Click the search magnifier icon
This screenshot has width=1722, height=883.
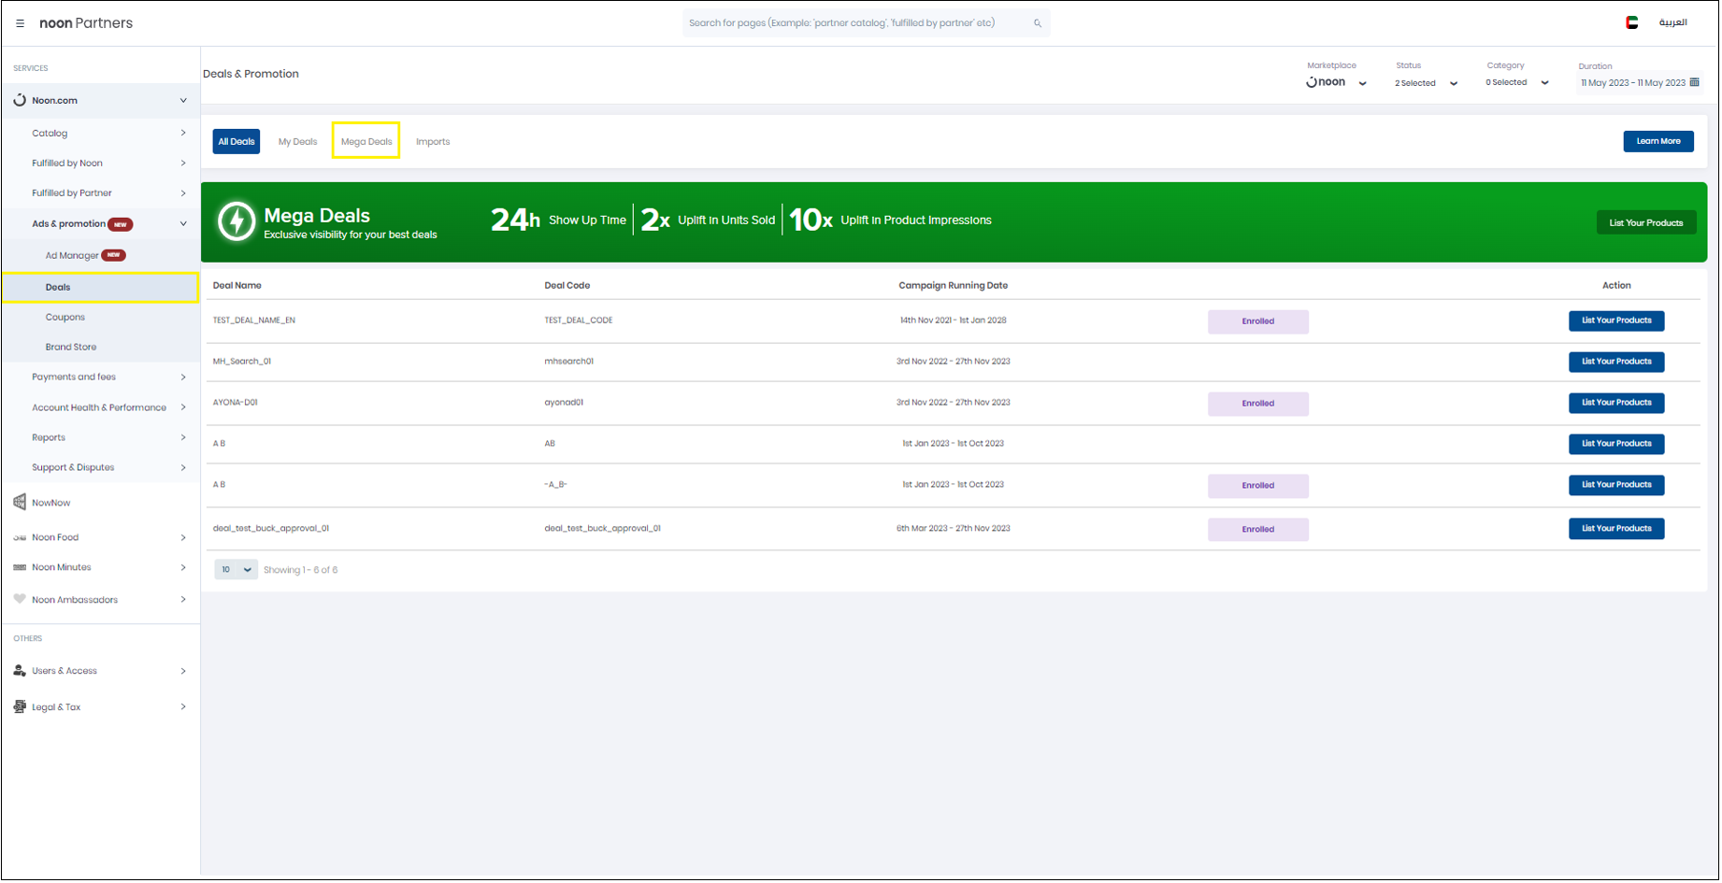[x=1037, y=23]
